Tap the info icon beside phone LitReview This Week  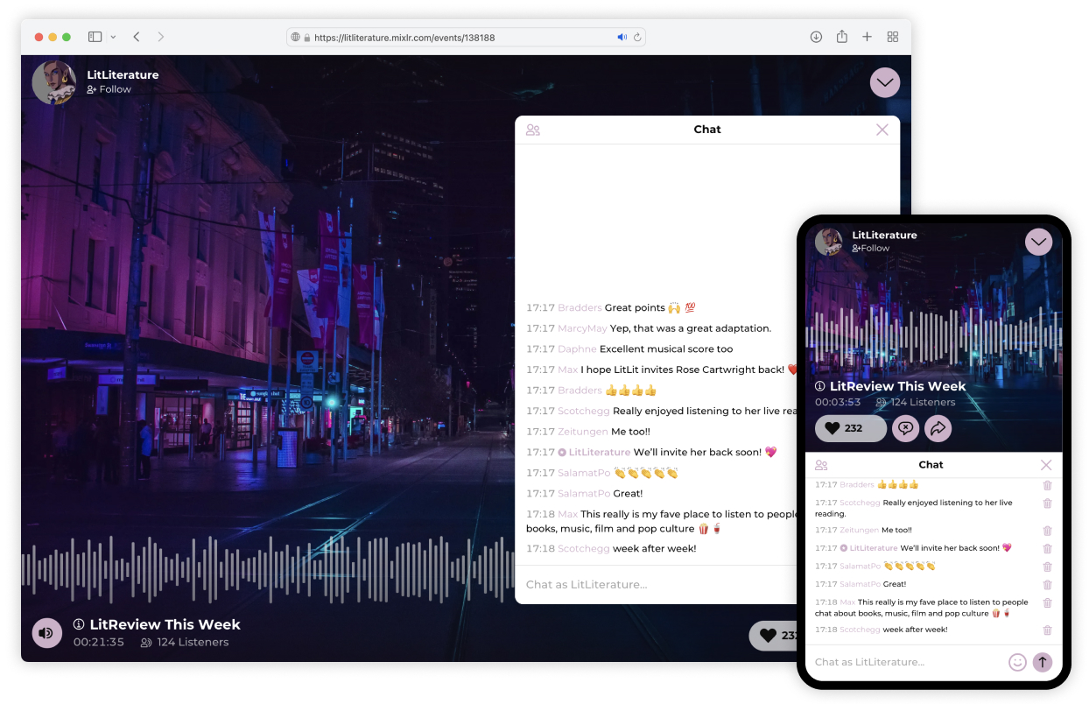tap(820, 386)
